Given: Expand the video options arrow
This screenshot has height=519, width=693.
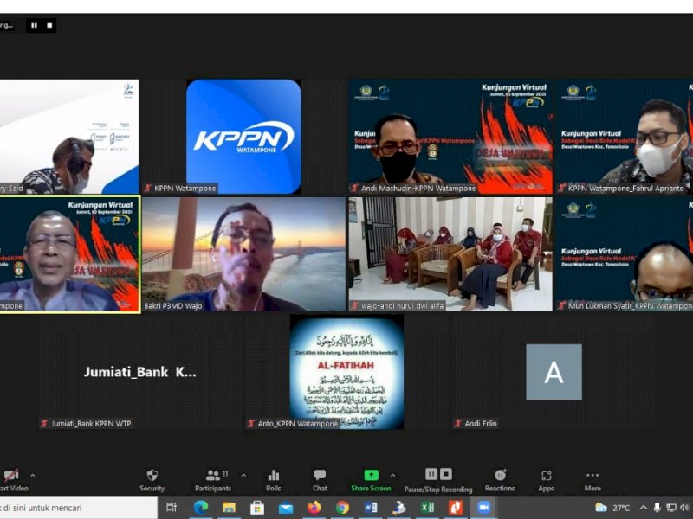Looking at the screenshot, I should click(33, 475).
